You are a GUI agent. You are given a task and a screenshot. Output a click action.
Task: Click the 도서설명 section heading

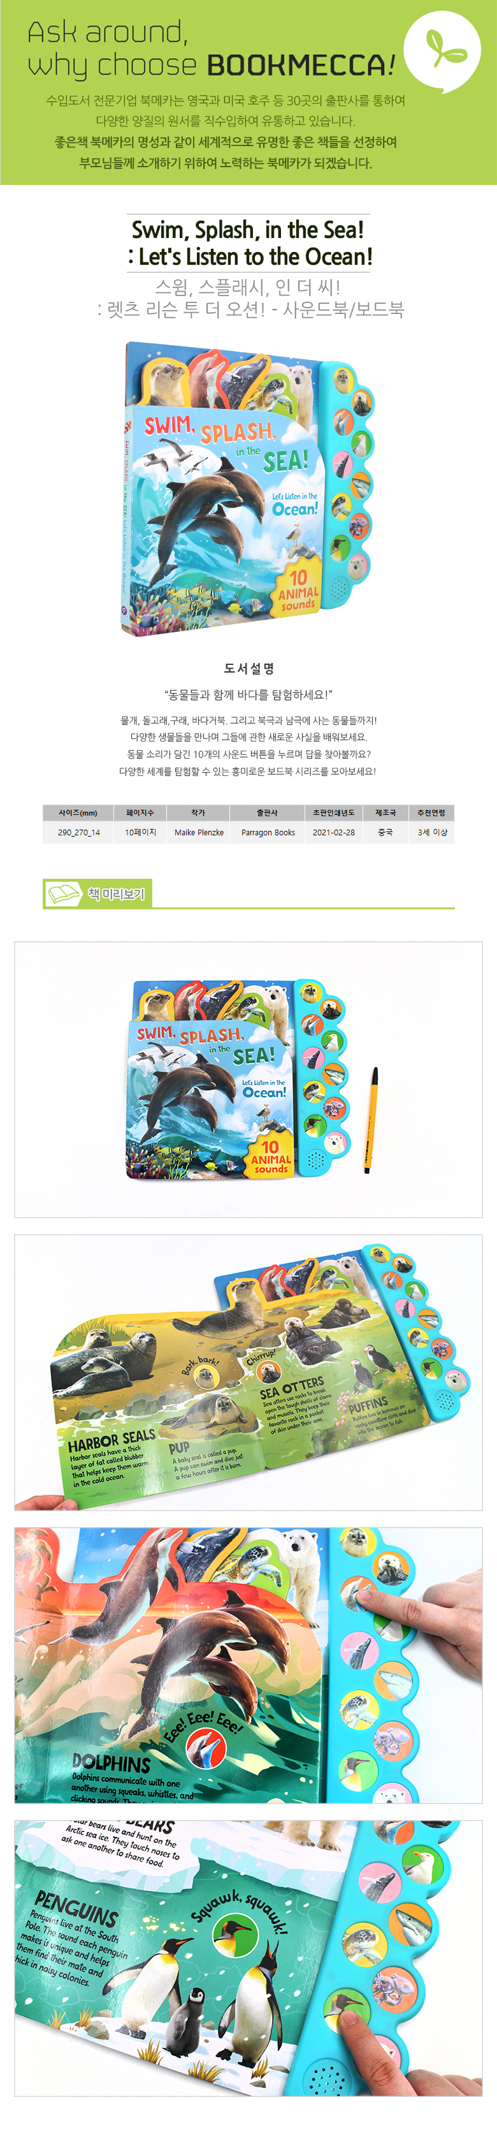[x=248, y=668]
